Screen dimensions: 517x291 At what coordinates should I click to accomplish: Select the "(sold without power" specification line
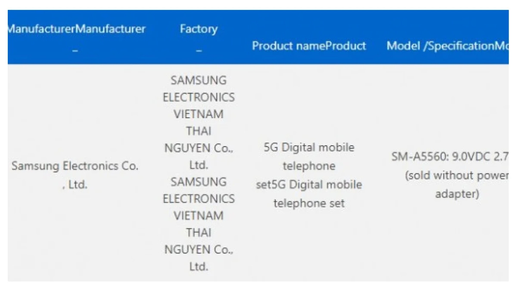pos(456,176)
